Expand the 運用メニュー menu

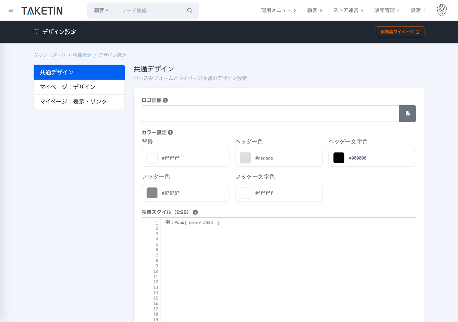(x=278, y=10)
